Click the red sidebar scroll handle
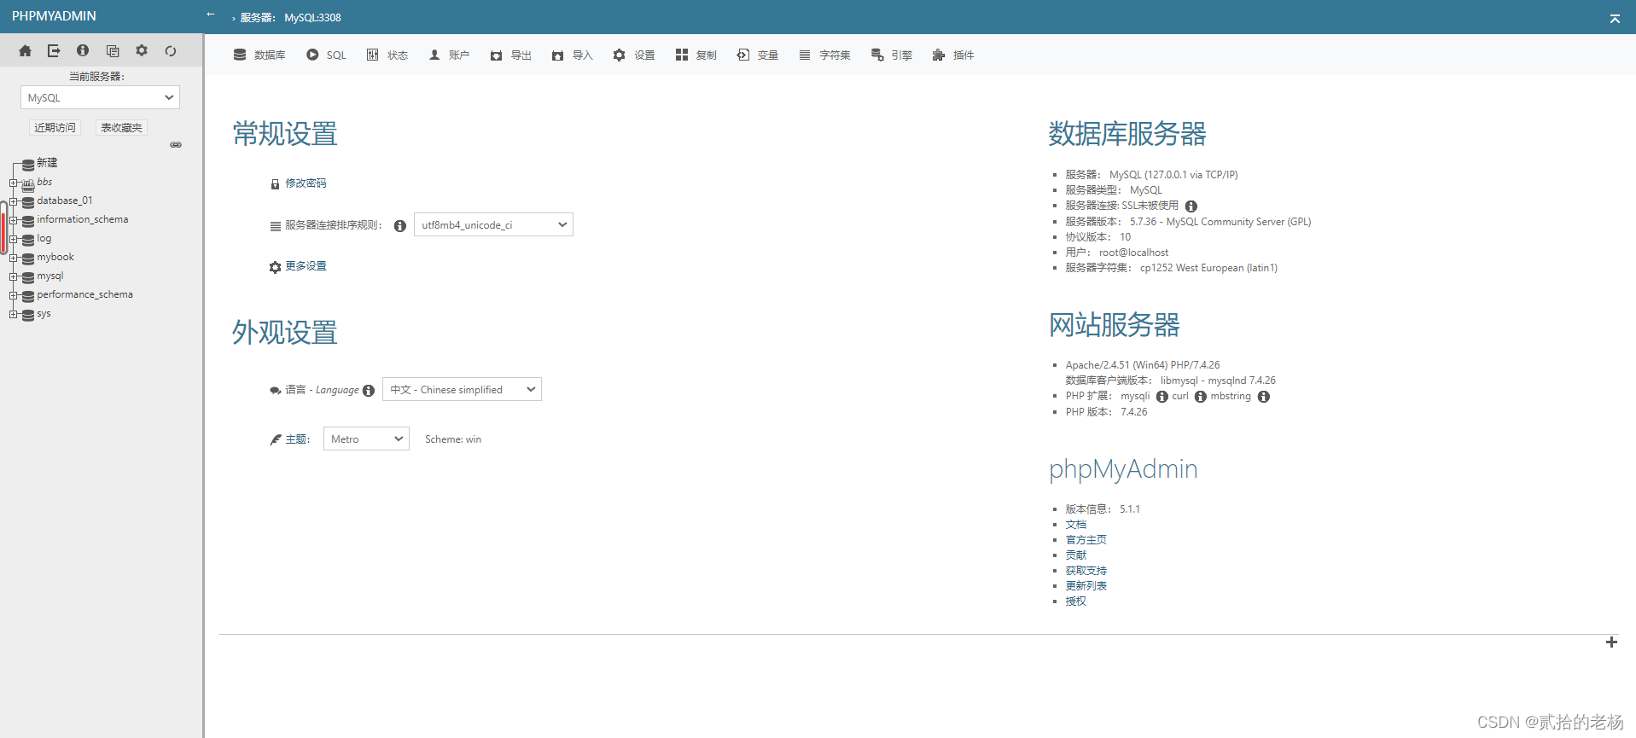The height and width of the screenshot is (738, 1636). coord(3,229)
